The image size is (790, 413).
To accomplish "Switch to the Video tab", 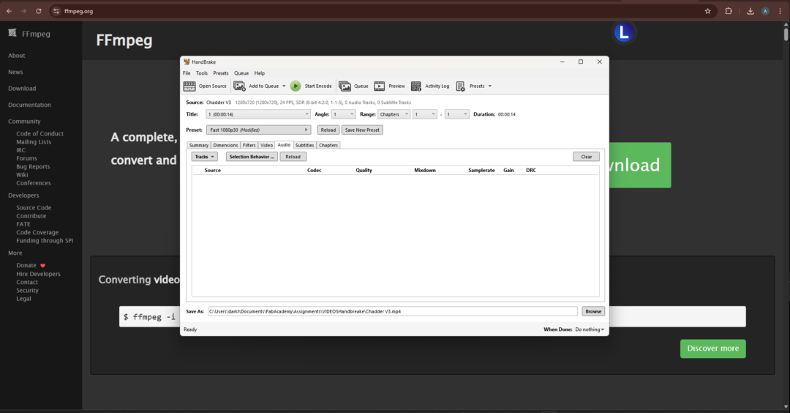I will [266, 145].
